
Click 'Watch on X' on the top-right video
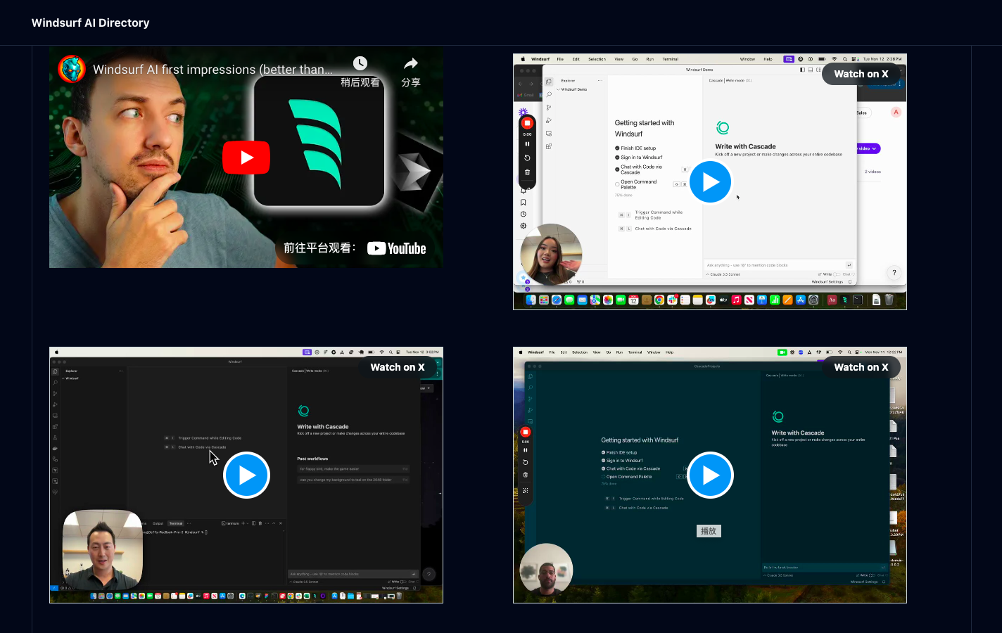click(861, 74)
